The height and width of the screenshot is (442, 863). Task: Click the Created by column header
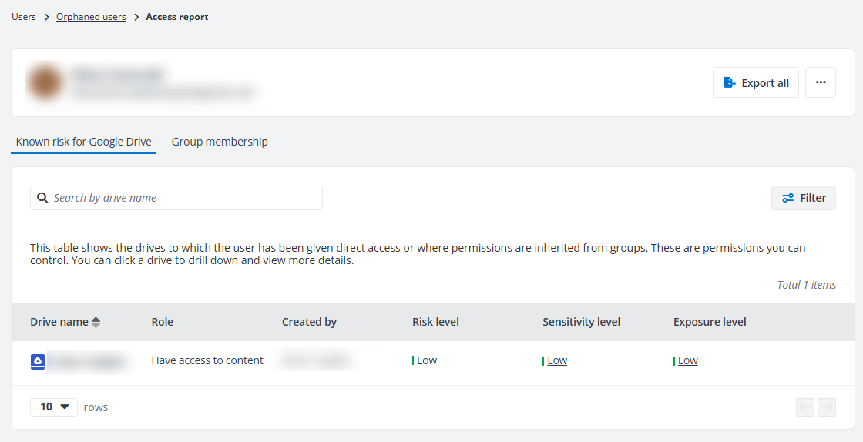[x=309, y=322]
